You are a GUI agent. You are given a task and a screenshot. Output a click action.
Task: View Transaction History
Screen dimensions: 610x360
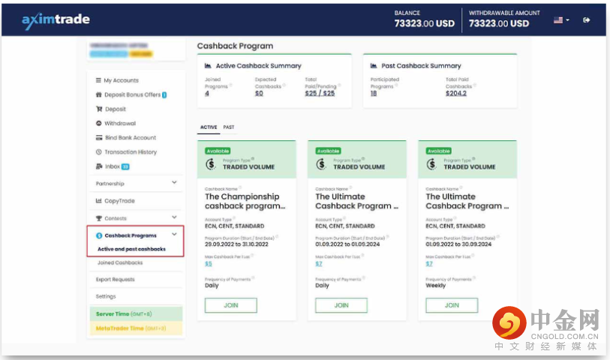pyautogui.click(x=130, y=151)
